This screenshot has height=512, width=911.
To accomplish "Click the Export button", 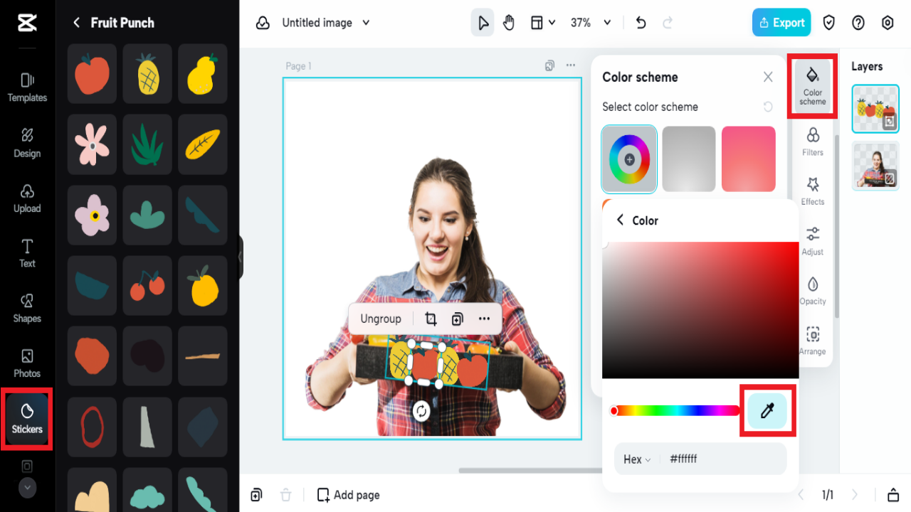I will [x=781, y=22].
